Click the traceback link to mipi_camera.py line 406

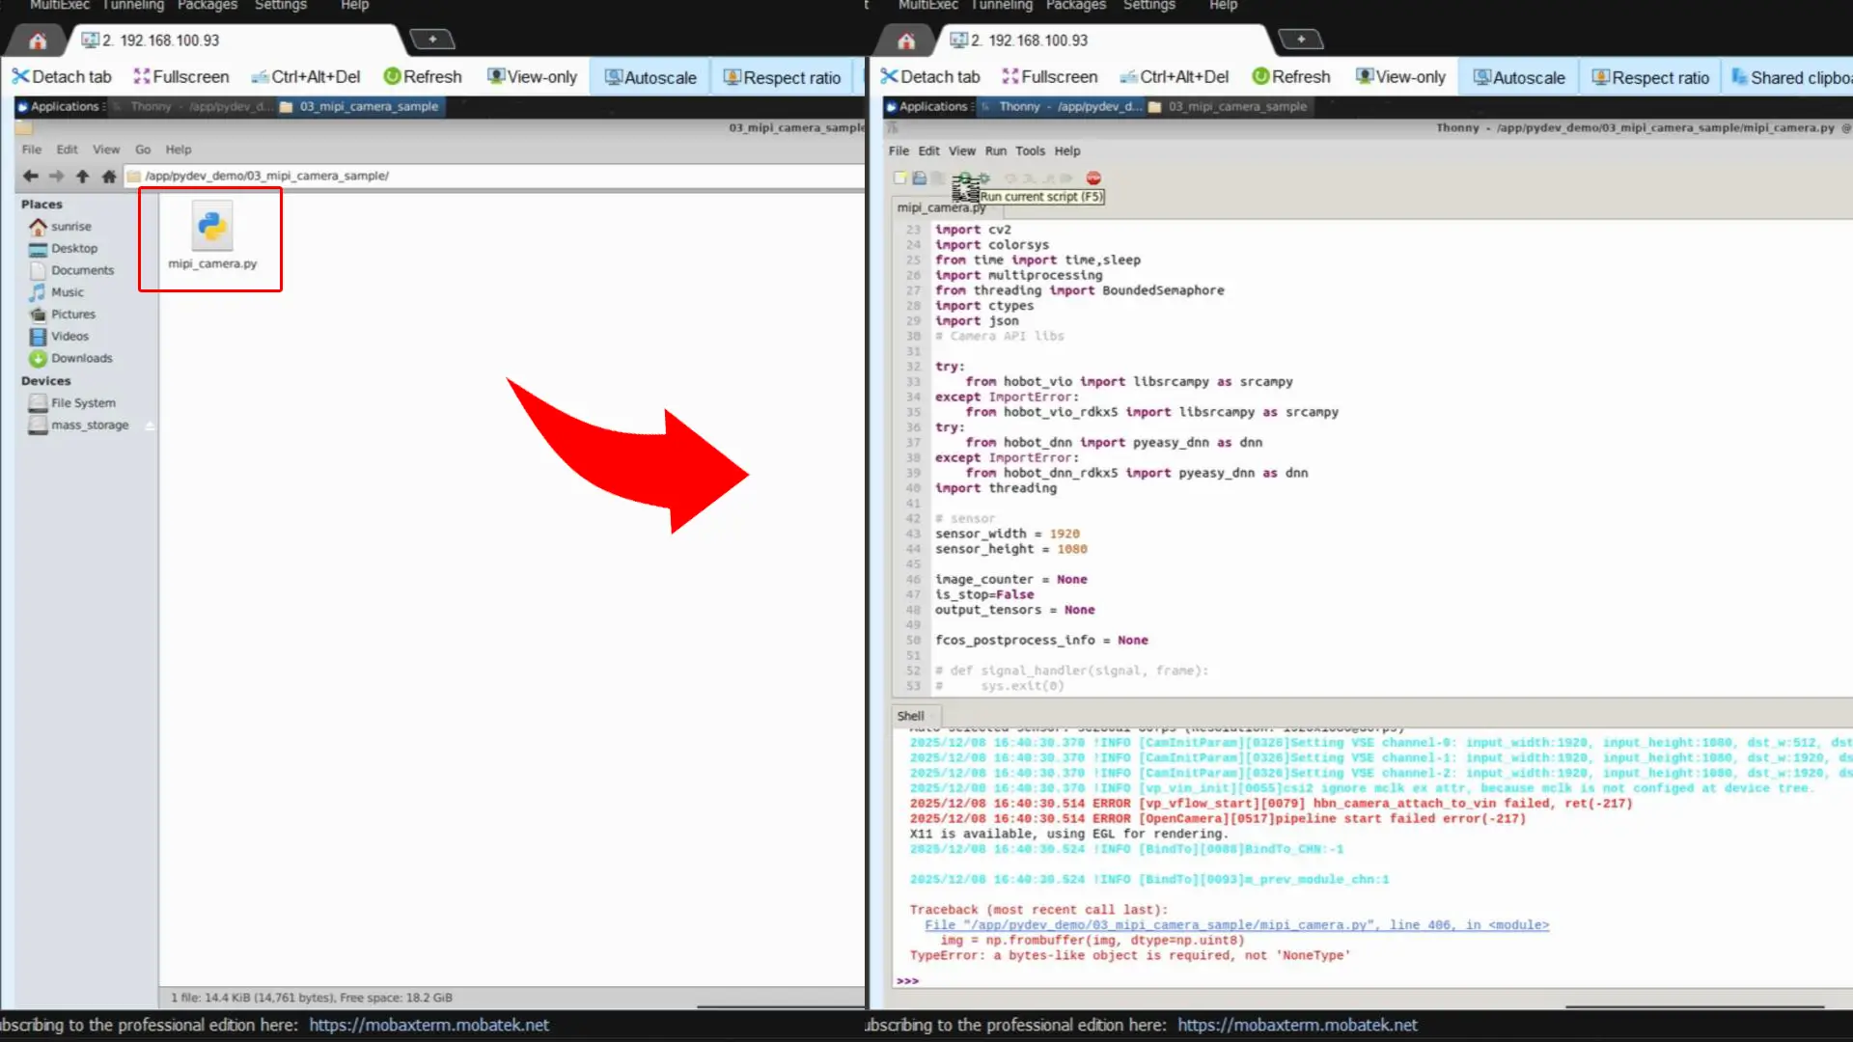point(1235,924)
